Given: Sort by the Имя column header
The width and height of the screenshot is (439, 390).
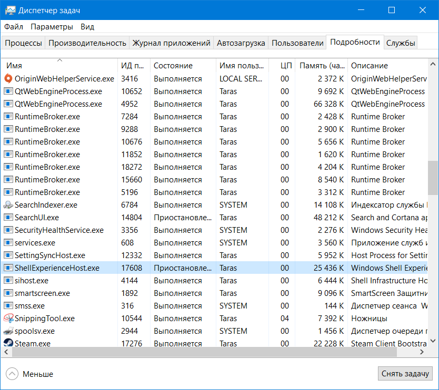Looking at the screenshot, I should point(59,65).
